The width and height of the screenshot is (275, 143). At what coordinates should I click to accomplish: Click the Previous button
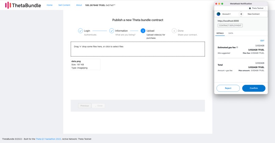pos(85,105)
